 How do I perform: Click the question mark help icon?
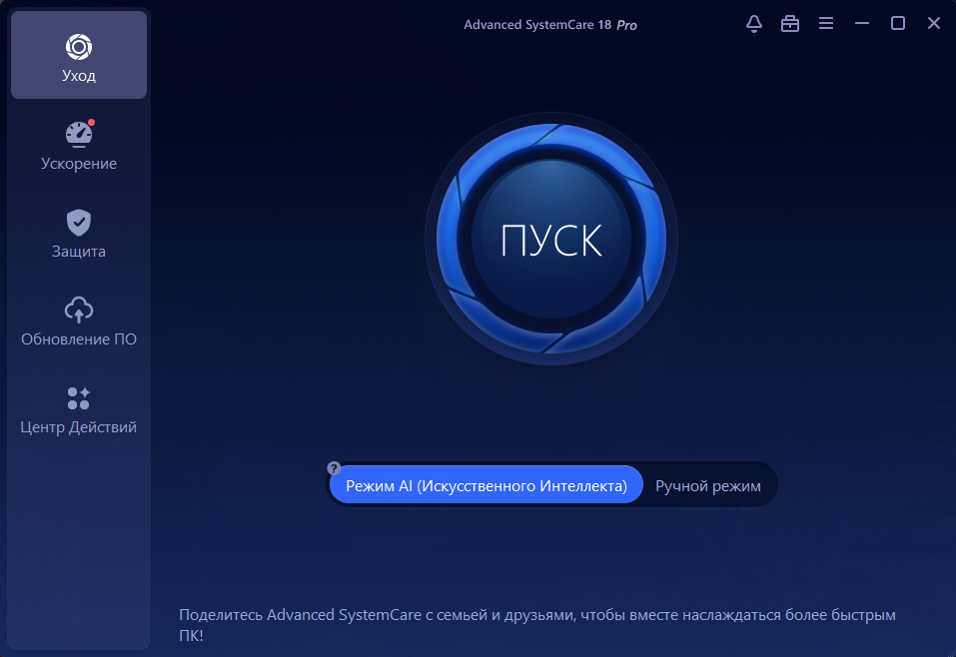click(x=334, y=468)
